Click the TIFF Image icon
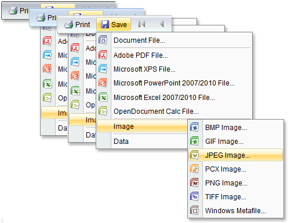Image resolution: width=291 pixels, height=223 pixels. click(194, 196)
